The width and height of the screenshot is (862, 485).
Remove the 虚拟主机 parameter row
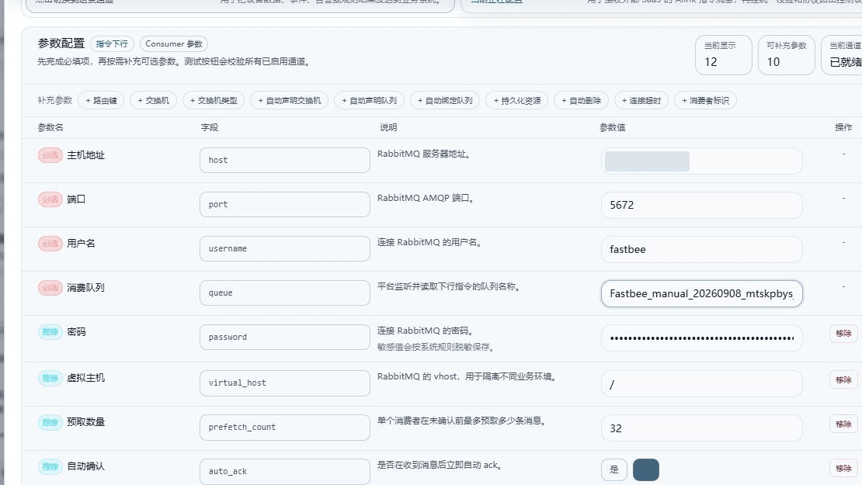click(x=843, y=379)
